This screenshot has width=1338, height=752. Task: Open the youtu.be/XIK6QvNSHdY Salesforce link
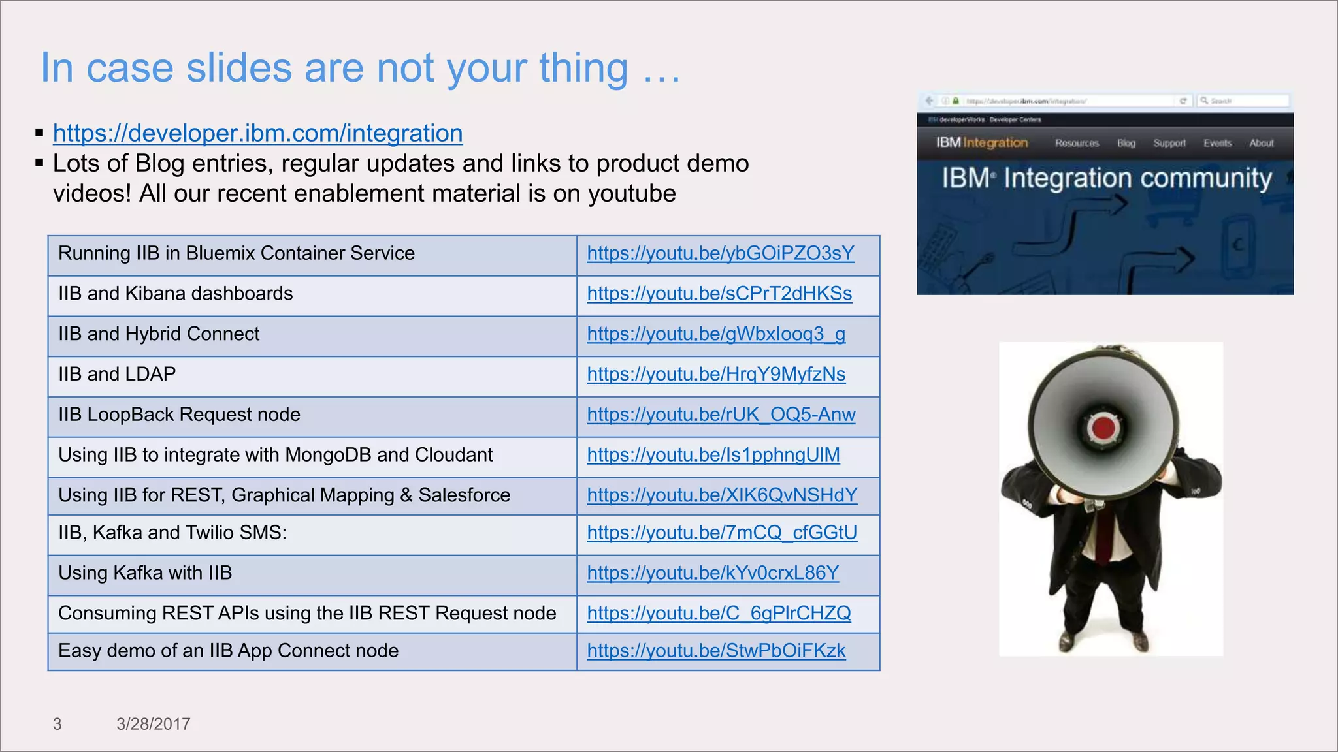pyautogui.click(x=722, y=495)
